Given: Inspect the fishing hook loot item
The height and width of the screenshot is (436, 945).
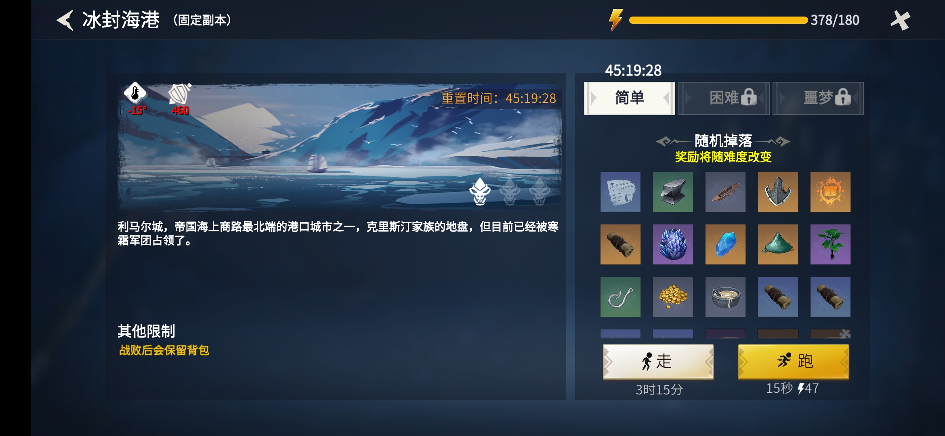Looking at the screenshot, I should tap(620, 297).
